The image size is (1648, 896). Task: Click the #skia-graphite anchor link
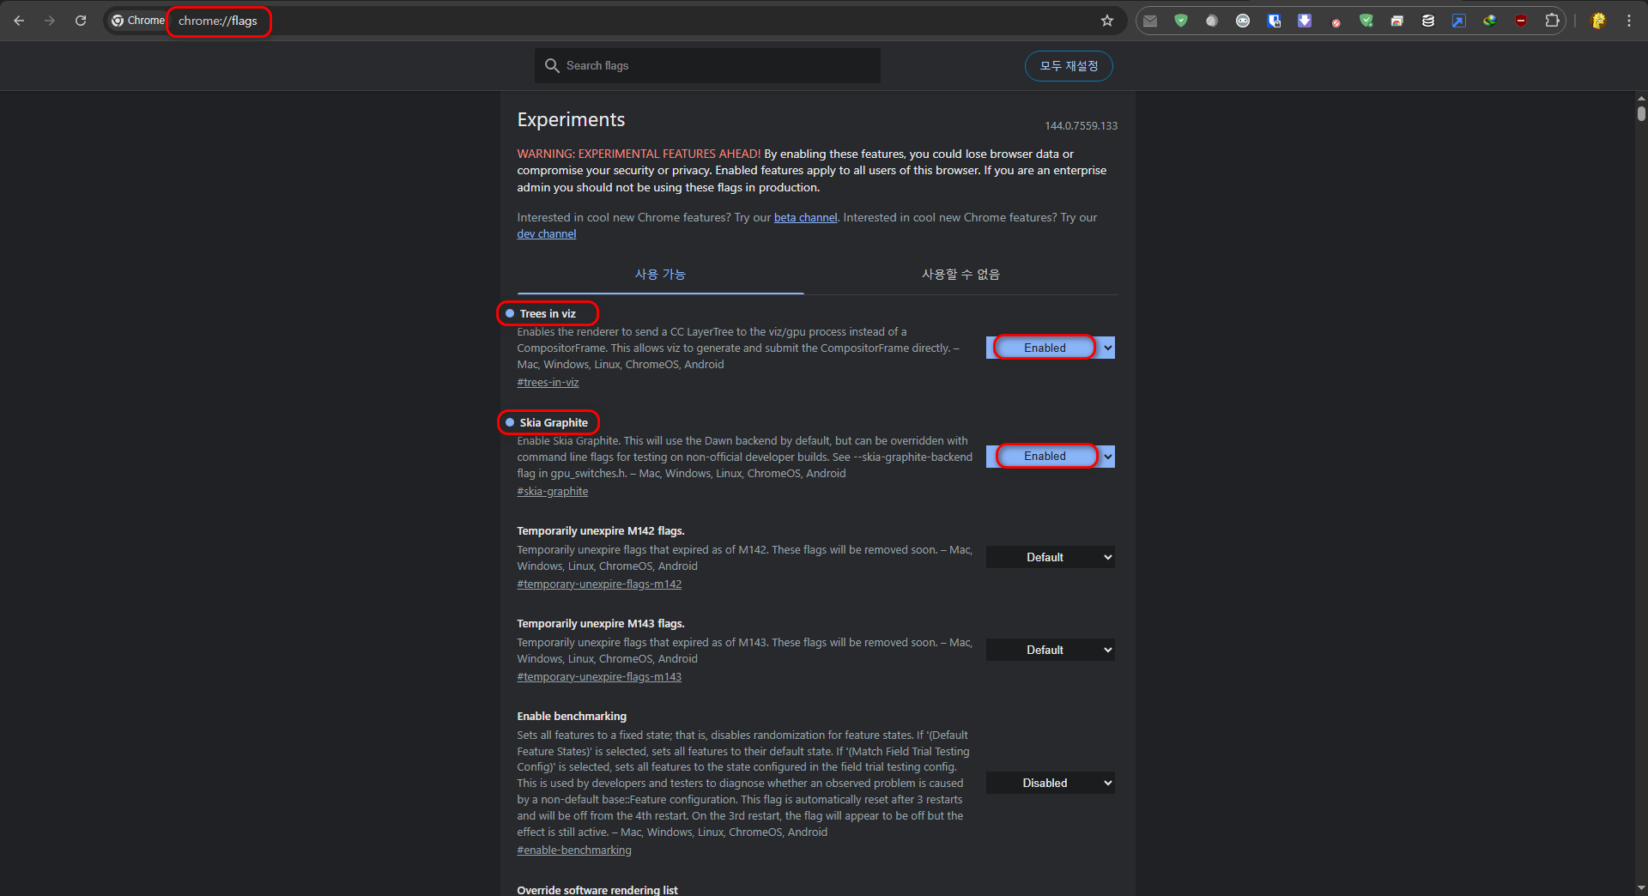(x=552, y=492)
